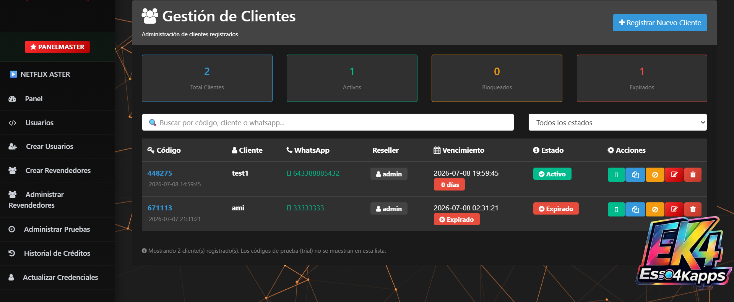The width and height of the screenshot is (734, 302).
Task: Go to Crear Revendedores in sidebar
Action: tap(57, 170)
